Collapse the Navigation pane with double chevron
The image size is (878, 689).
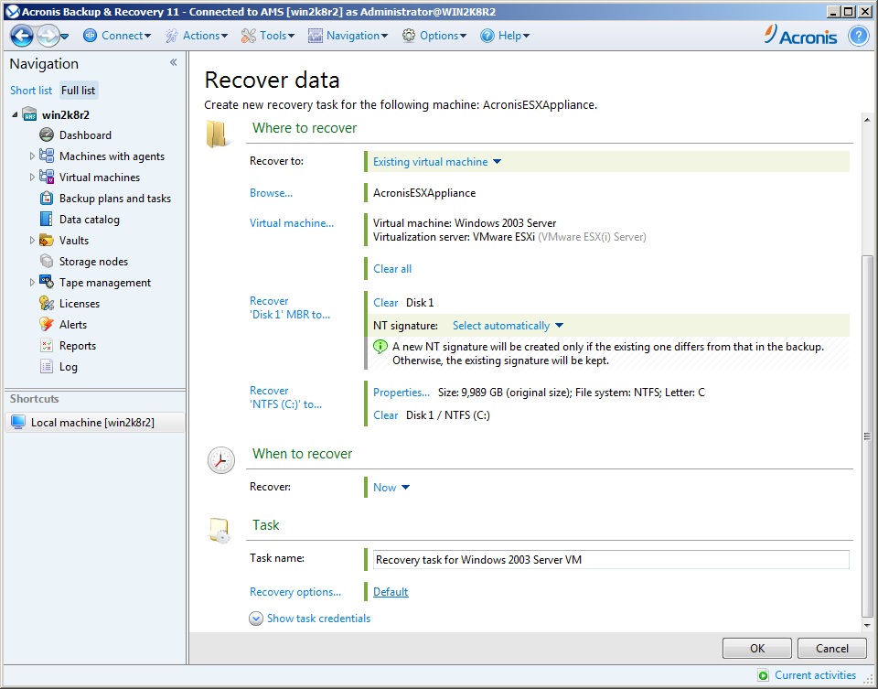[174, 62]
